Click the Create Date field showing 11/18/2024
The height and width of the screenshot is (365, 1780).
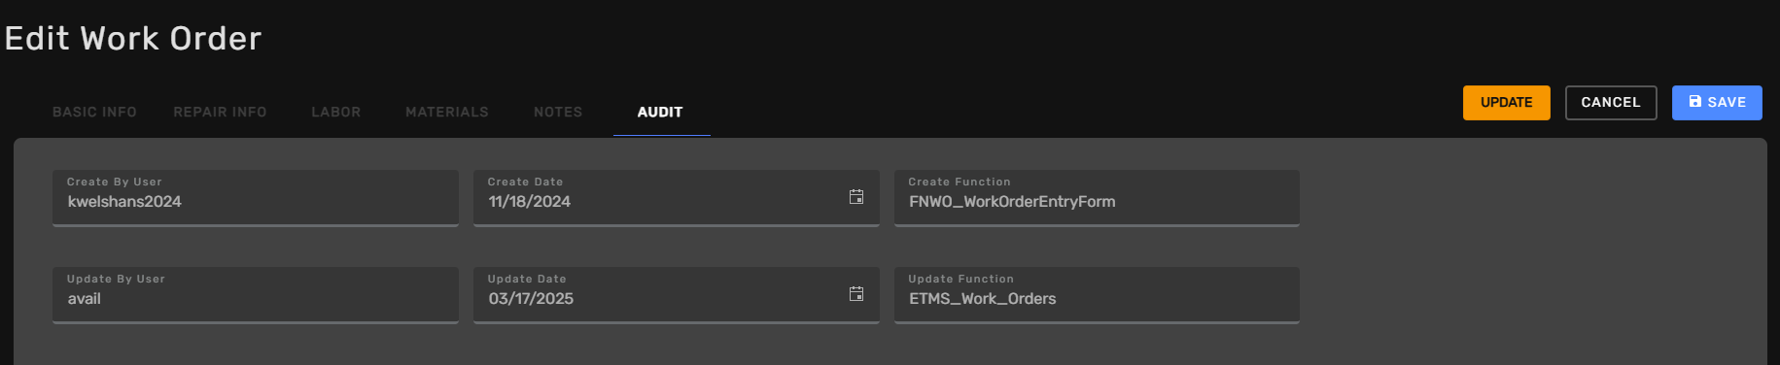point(677,198)
